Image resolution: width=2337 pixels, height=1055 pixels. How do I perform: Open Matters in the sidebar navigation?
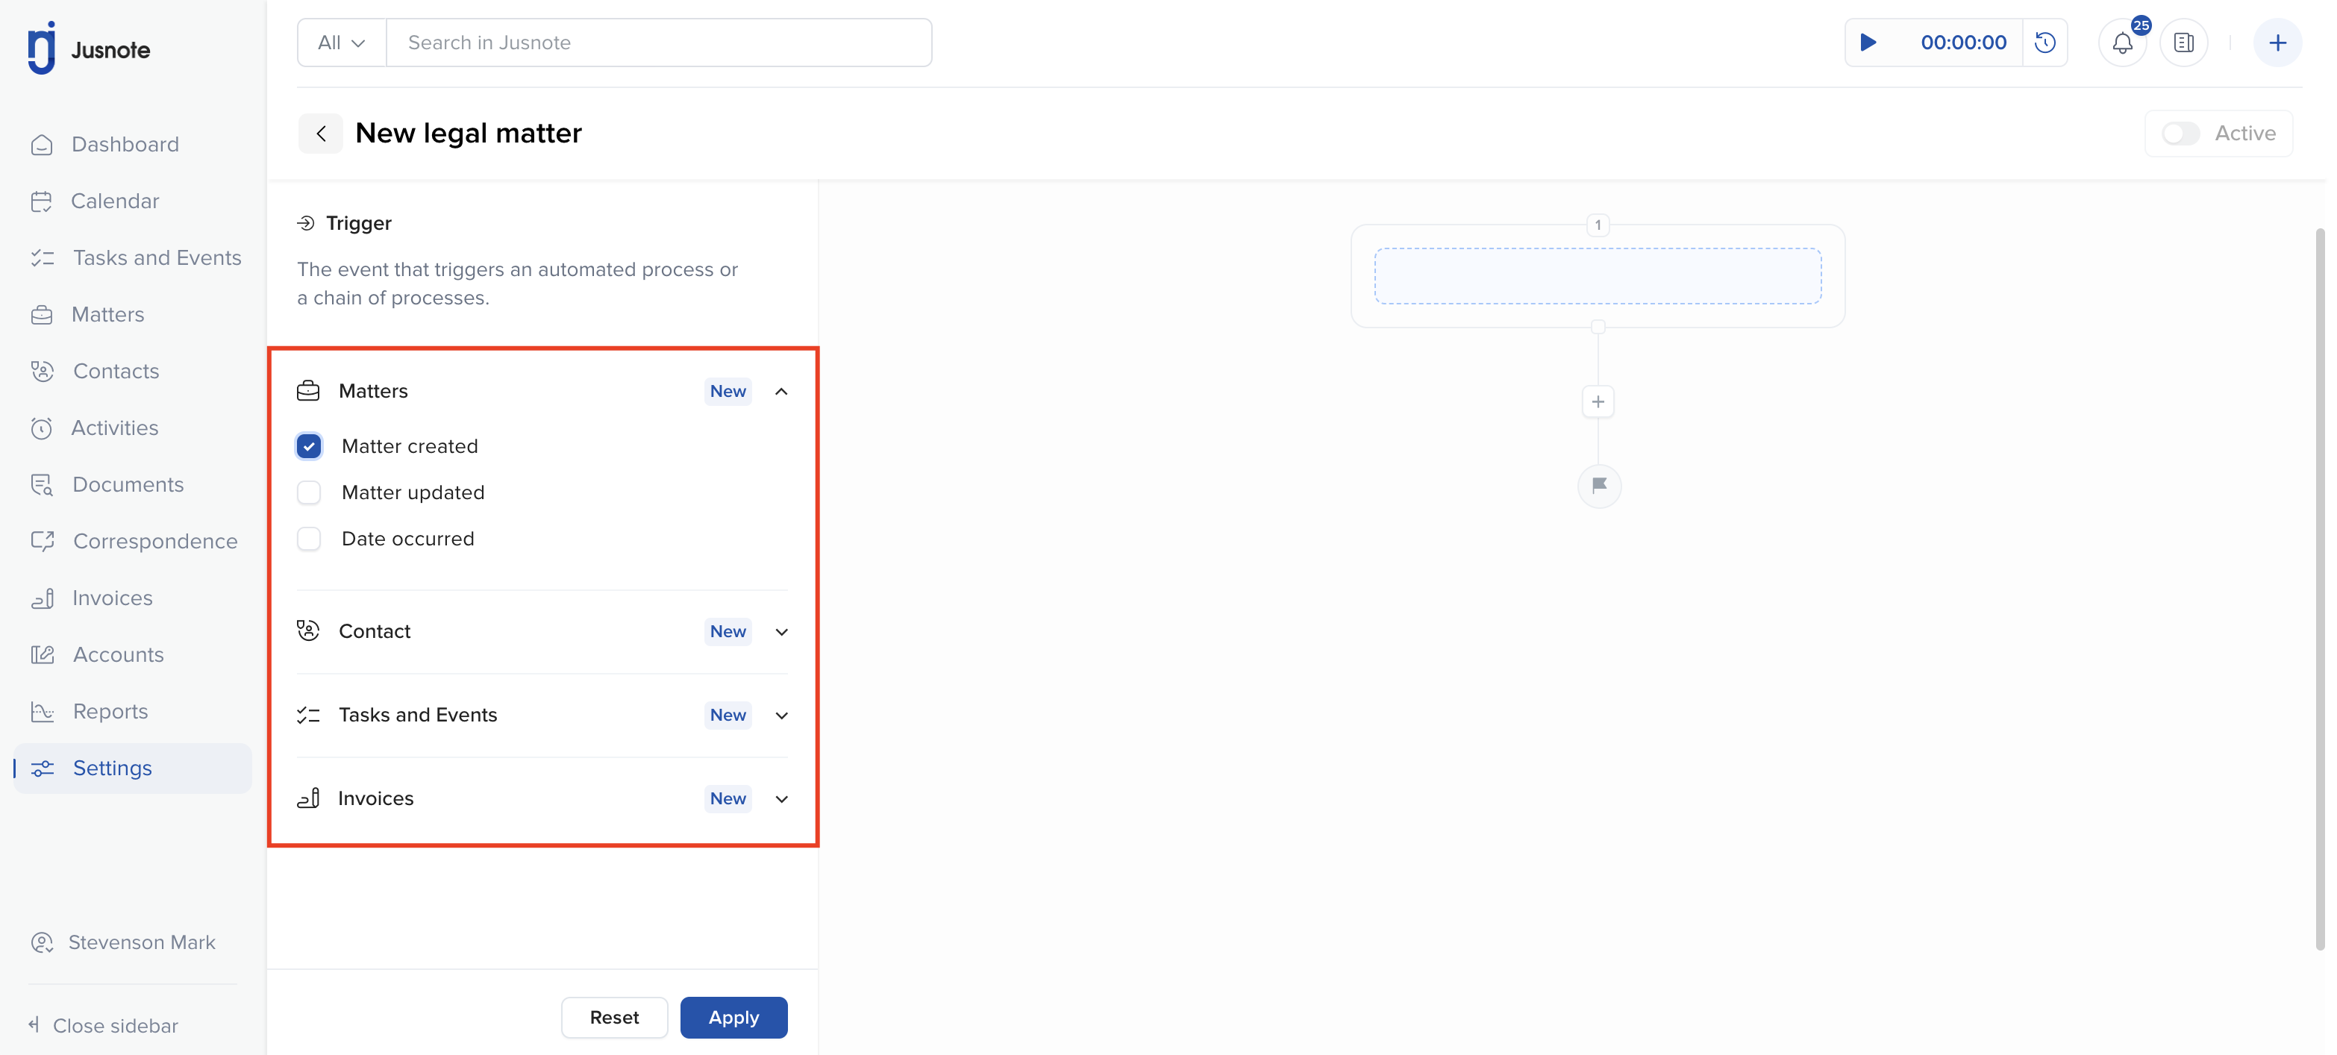(108, 314)
